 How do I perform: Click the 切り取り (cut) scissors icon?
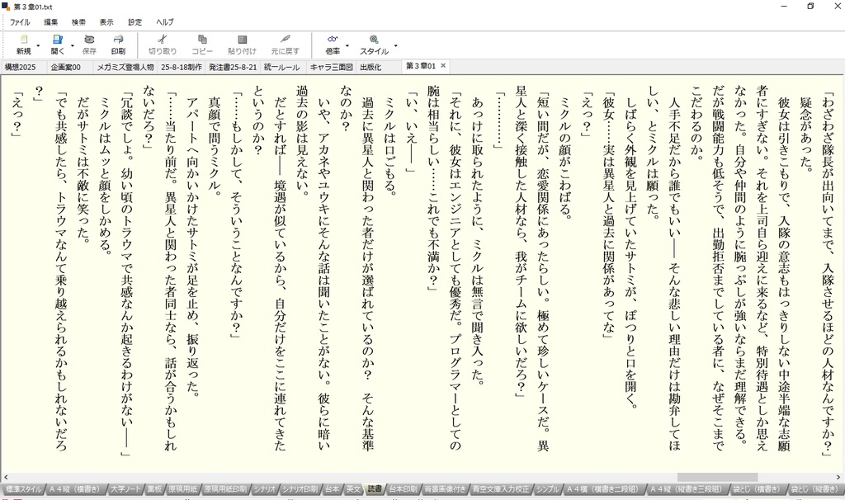tap(163, 40)
